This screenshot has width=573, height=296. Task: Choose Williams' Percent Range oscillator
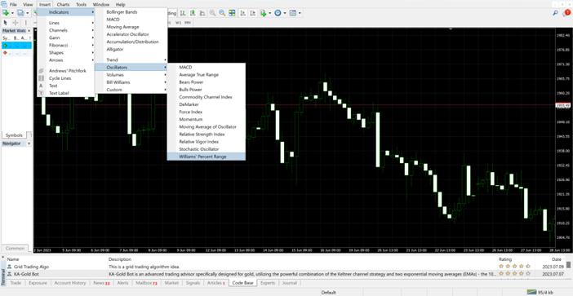[207, 157]
